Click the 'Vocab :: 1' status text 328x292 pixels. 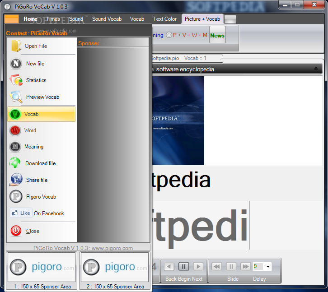(195, 58)
